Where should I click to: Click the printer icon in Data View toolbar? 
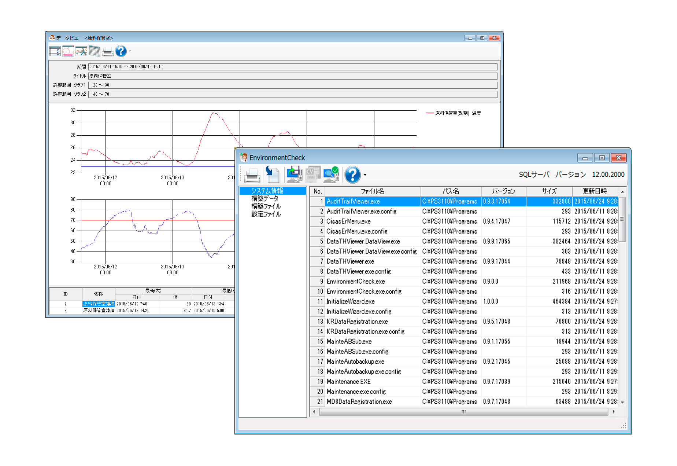pos(108,51)
